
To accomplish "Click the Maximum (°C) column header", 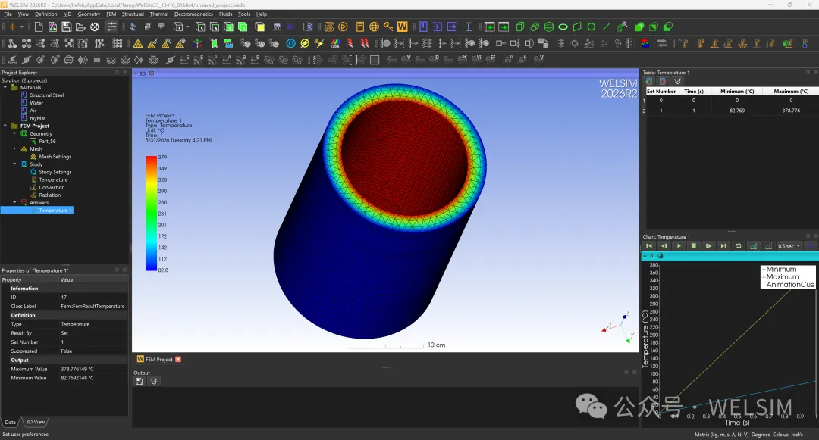I will pyautogui.click(x=791, y=91).
